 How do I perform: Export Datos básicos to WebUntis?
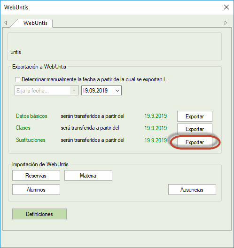click(195, 116)
